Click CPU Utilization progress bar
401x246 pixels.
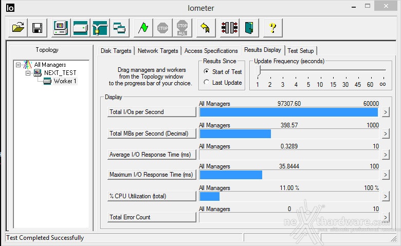[x=289, y=196]
